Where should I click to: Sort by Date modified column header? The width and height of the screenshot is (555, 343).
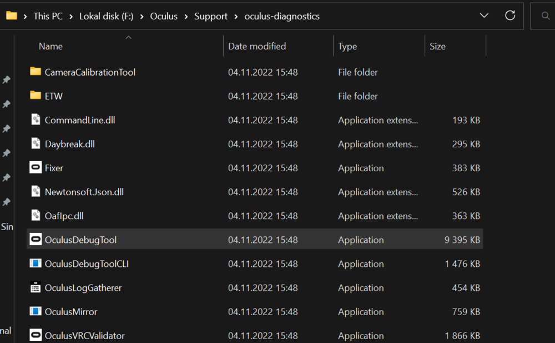click(257, 46)
